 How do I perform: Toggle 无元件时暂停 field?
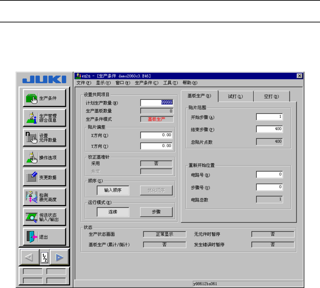[273, 234]
